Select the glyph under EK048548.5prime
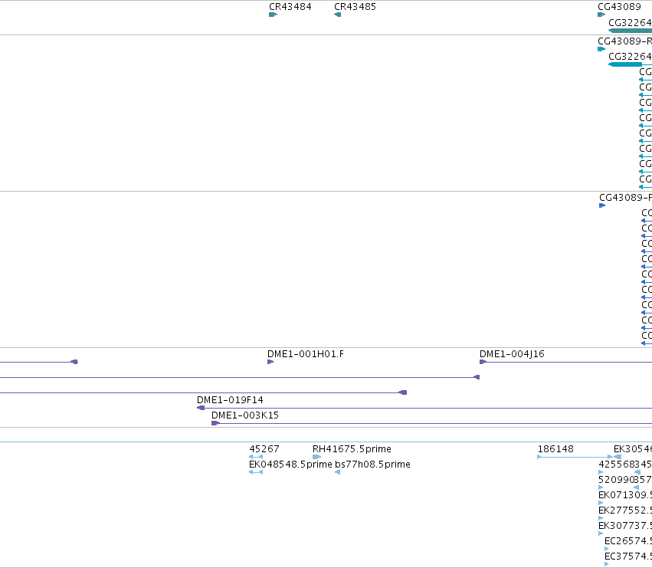 (256, 472)
